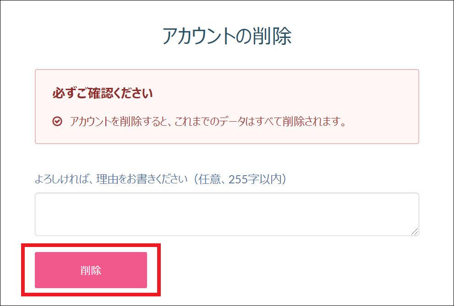Click the pink 削除 button

click(91, 270)
